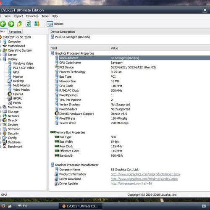Click the DirectX tree icon
The width and height of the screenshot is (210, 210).
pyautogui.click(x=5, y=120)
